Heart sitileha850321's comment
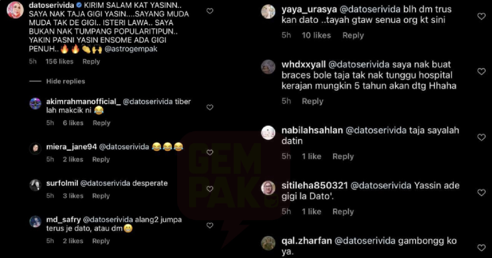Viewport: 492px width, 258px height. 482,192
